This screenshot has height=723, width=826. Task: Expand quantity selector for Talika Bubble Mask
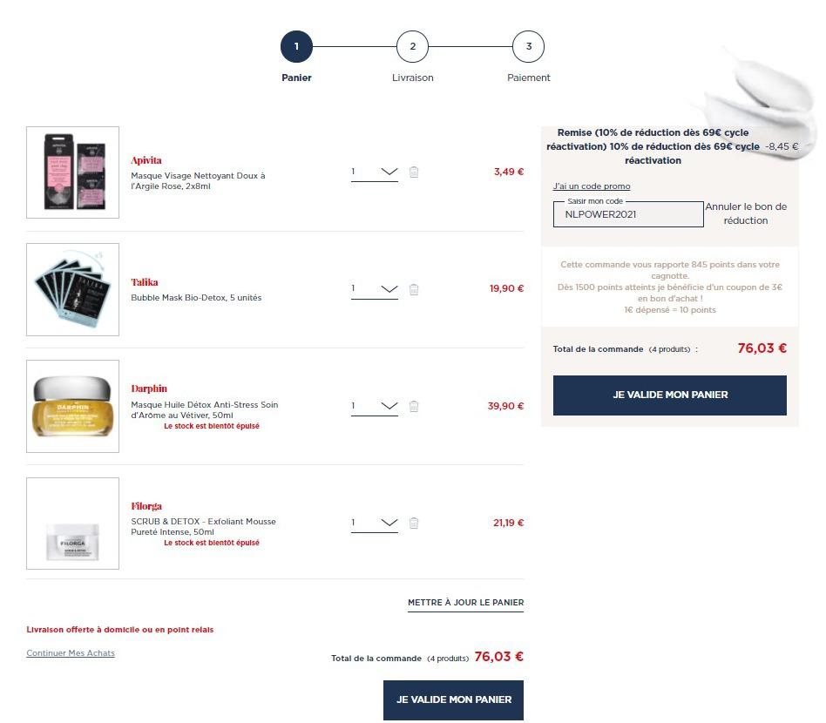[x=375, y=289]
